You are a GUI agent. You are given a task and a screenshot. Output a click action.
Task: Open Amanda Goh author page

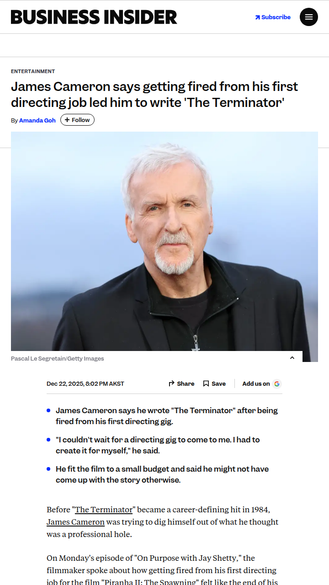point(37,120)
